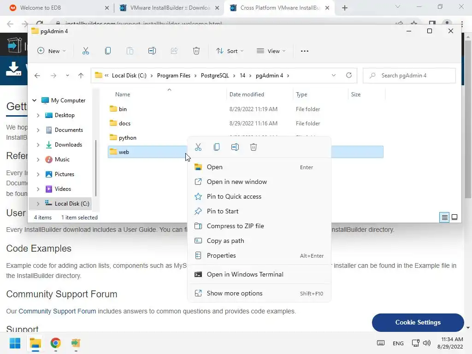Click Copy icon in the context menu
Viewport: 472px width, 354px height.
click(217, 147)
